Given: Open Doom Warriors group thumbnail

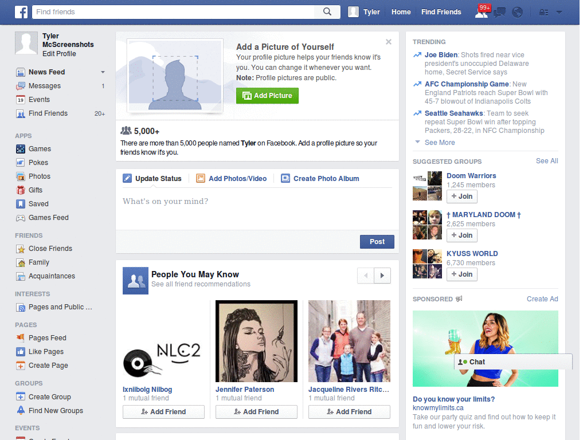Looking at the screenshot, I should [427, 186].
